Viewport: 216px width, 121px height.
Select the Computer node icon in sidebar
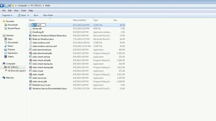click(x=4, y=64)
